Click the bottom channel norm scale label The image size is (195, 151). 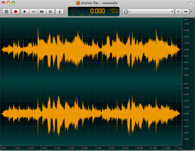coord(186,84)
